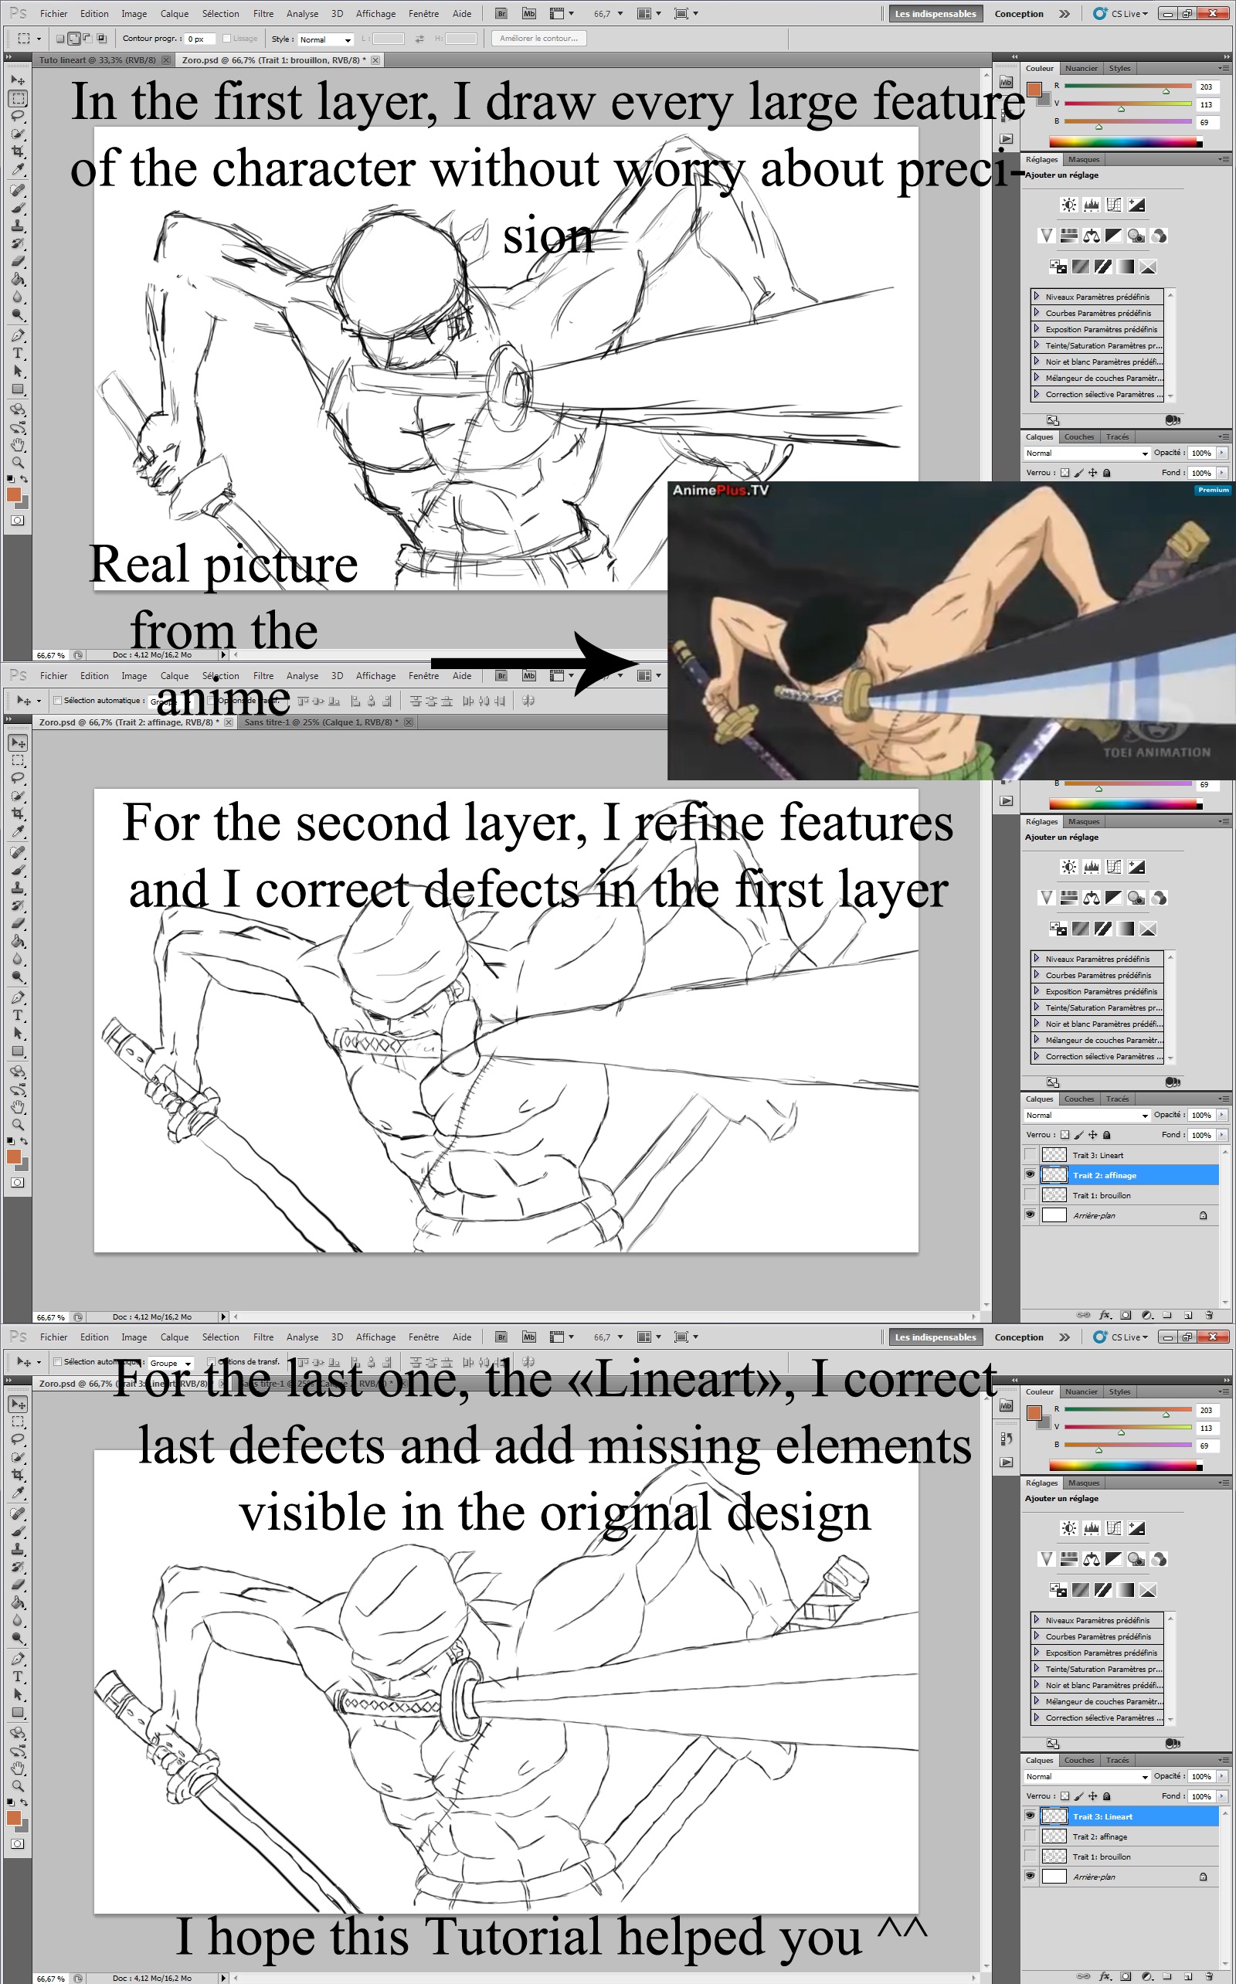Open the Opacité arrow in the bottom Calques panel
The image size is (1236, 1984).
(1222, 1776)
